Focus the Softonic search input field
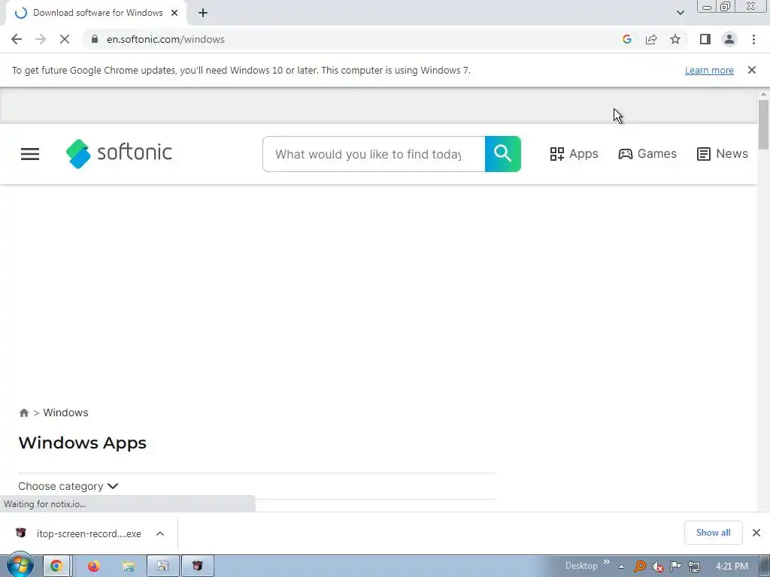The image size is (770, 577). click(x=374, y=154)
